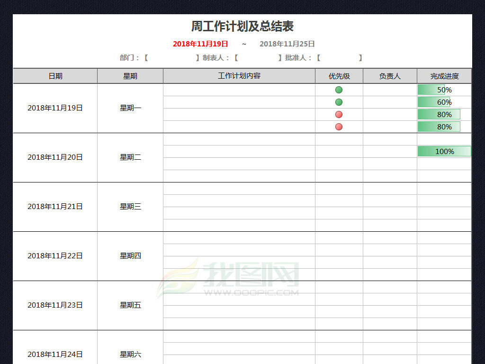
Task: Click the 100% progress bar
Action: pyautogui.click(x=444, y=151)
